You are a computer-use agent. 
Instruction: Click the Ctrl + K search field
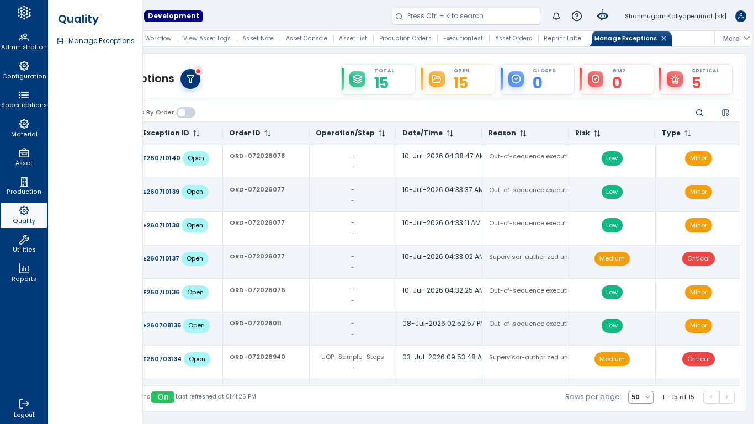pyautogui.click(x=466, y=17)
